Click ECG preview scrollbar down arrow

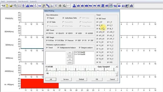[x=117, y=75]
